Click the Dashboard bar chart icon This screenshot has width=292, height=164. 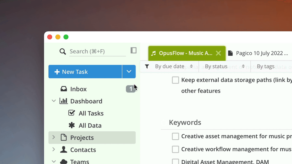pos(64,101)
